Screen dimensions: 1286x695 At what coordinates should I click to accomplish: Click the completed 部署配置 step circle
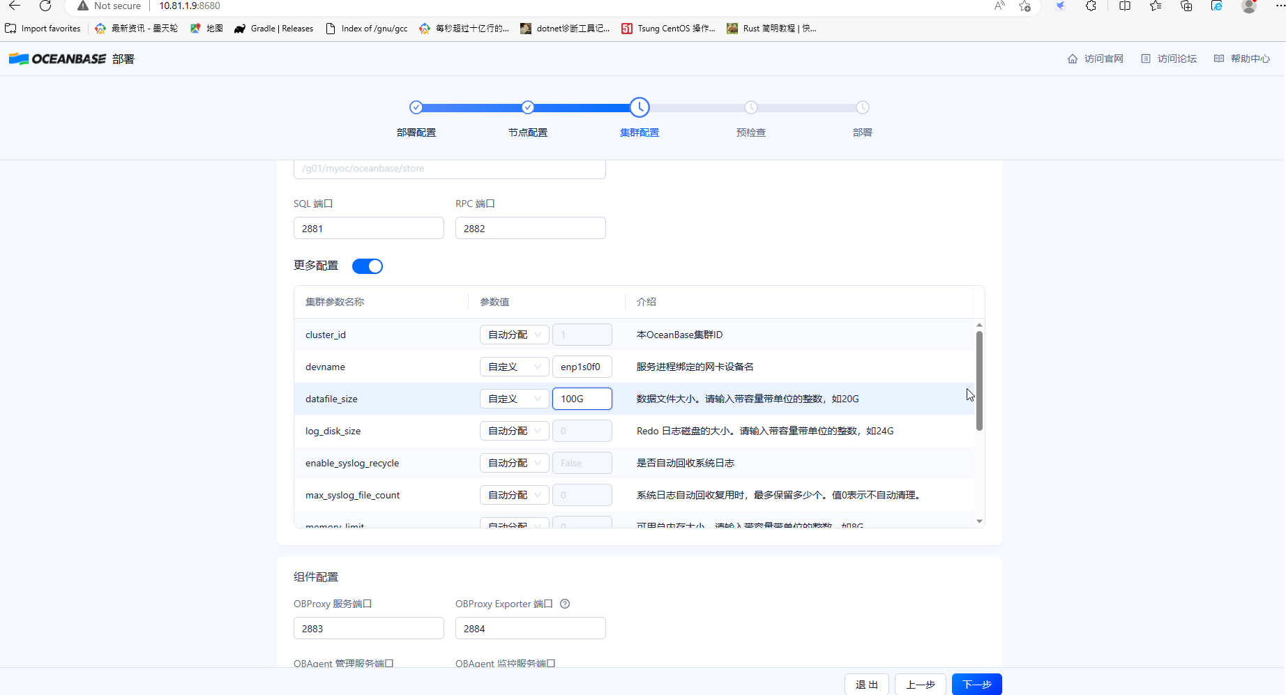tap(416, 107)
